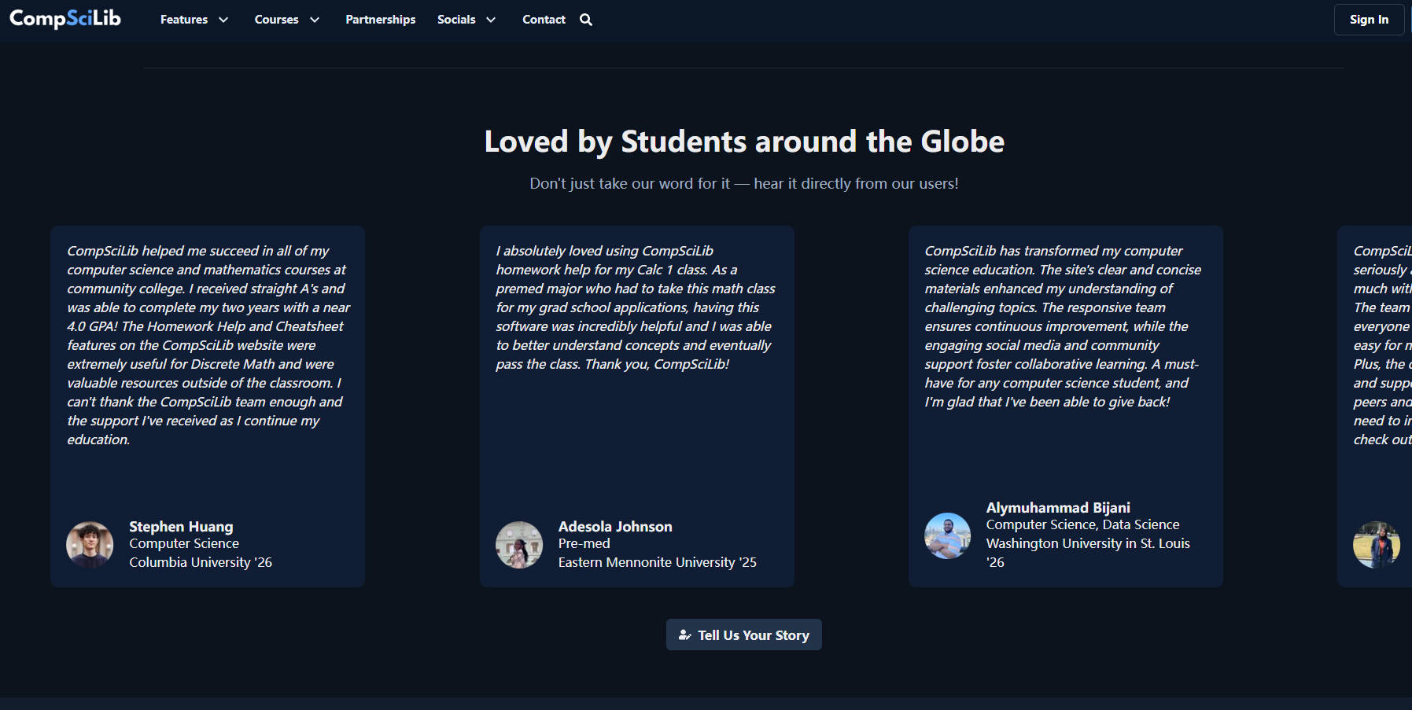Open the Partnerships page
The height and width of the screenshot is (710, 1412).
(380, 19)
